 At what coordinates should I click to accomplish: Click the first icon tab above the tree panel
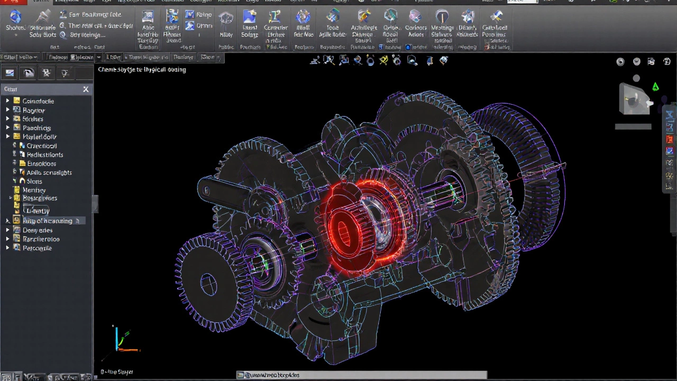(x=10, y=74)
